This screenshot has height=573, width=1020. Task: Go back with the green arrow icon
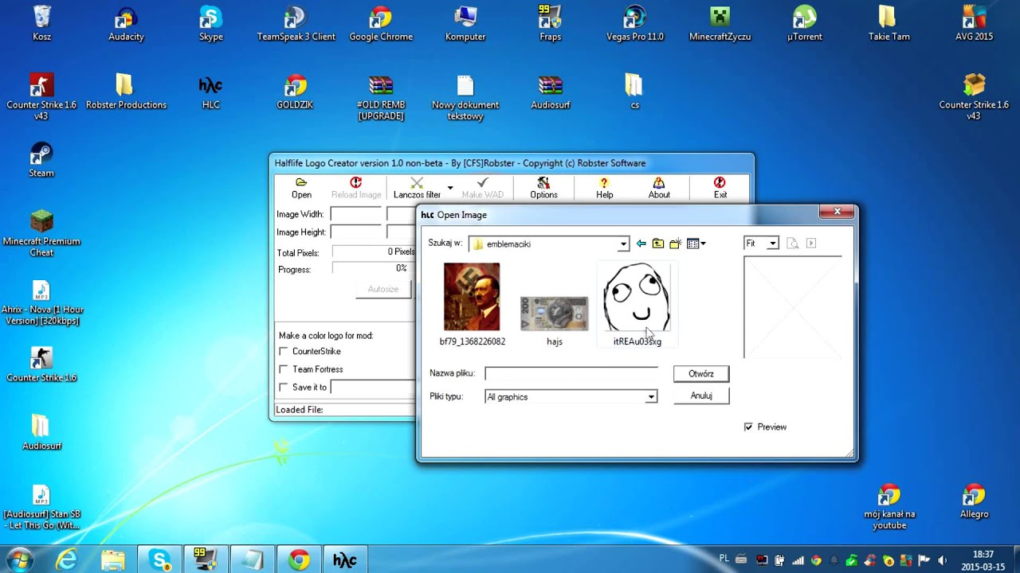(641, 244)
